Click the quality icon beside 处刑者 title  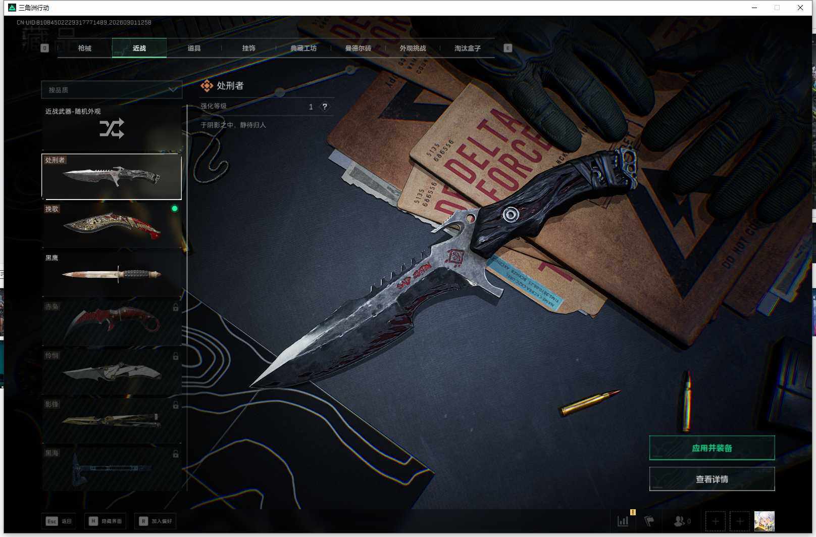pyautogui.click(x=207, y=86)
